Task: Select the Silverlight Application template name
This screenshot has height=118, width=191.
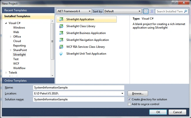Action: pyautogui.click(x=80, y=19)
